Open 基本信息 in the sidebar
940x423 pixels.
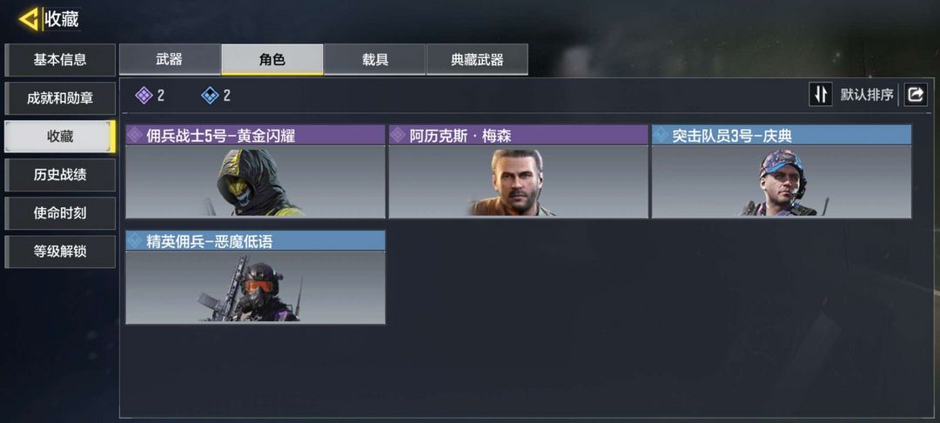(60, 60)
